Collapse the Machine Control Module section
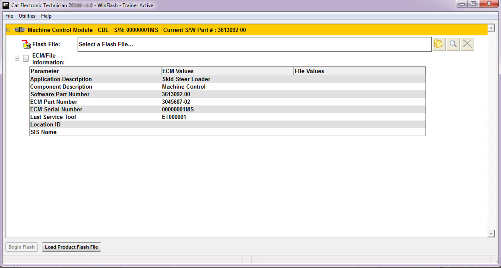This screenshot has width=501, height=268. [8, 30]
